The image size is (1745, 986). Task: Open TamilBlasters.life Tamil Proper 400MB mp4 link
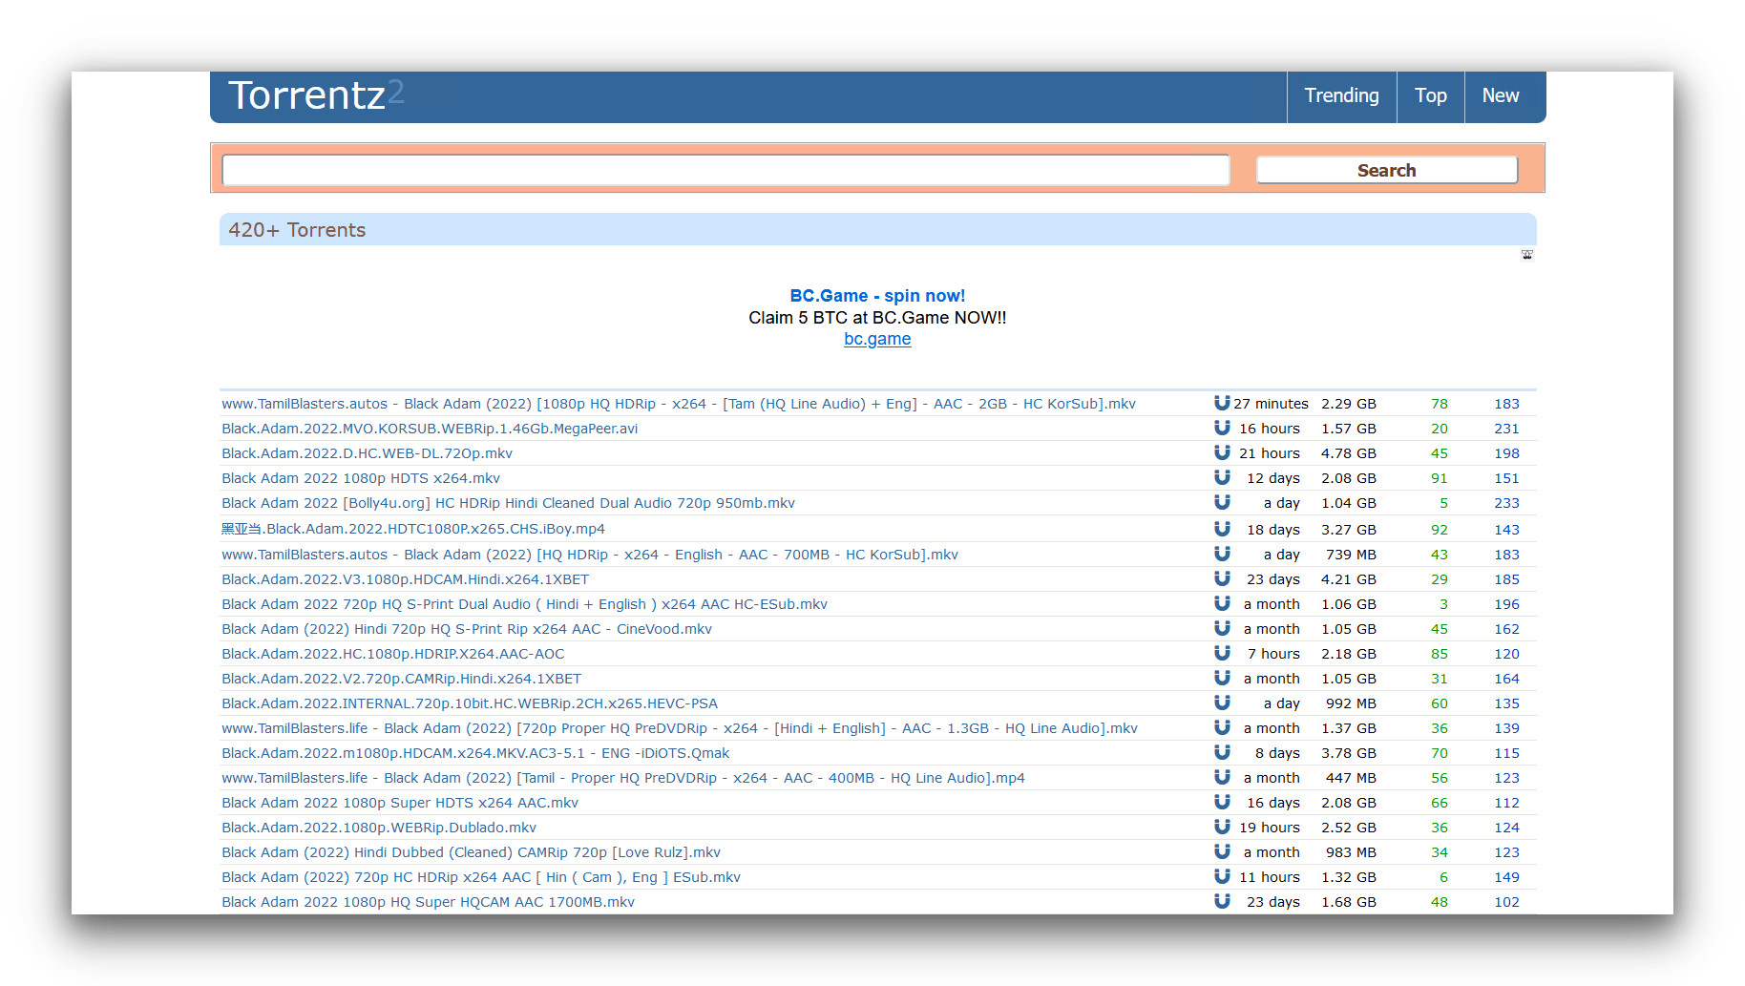[623, 778]
